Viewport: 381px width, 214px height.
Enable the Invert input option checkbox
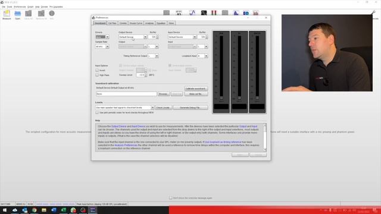click(97, 70)
